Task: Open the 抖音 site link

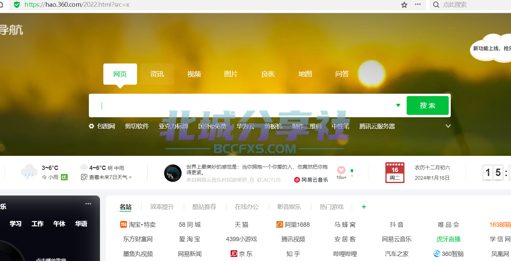Action: [x=397, y=224]
